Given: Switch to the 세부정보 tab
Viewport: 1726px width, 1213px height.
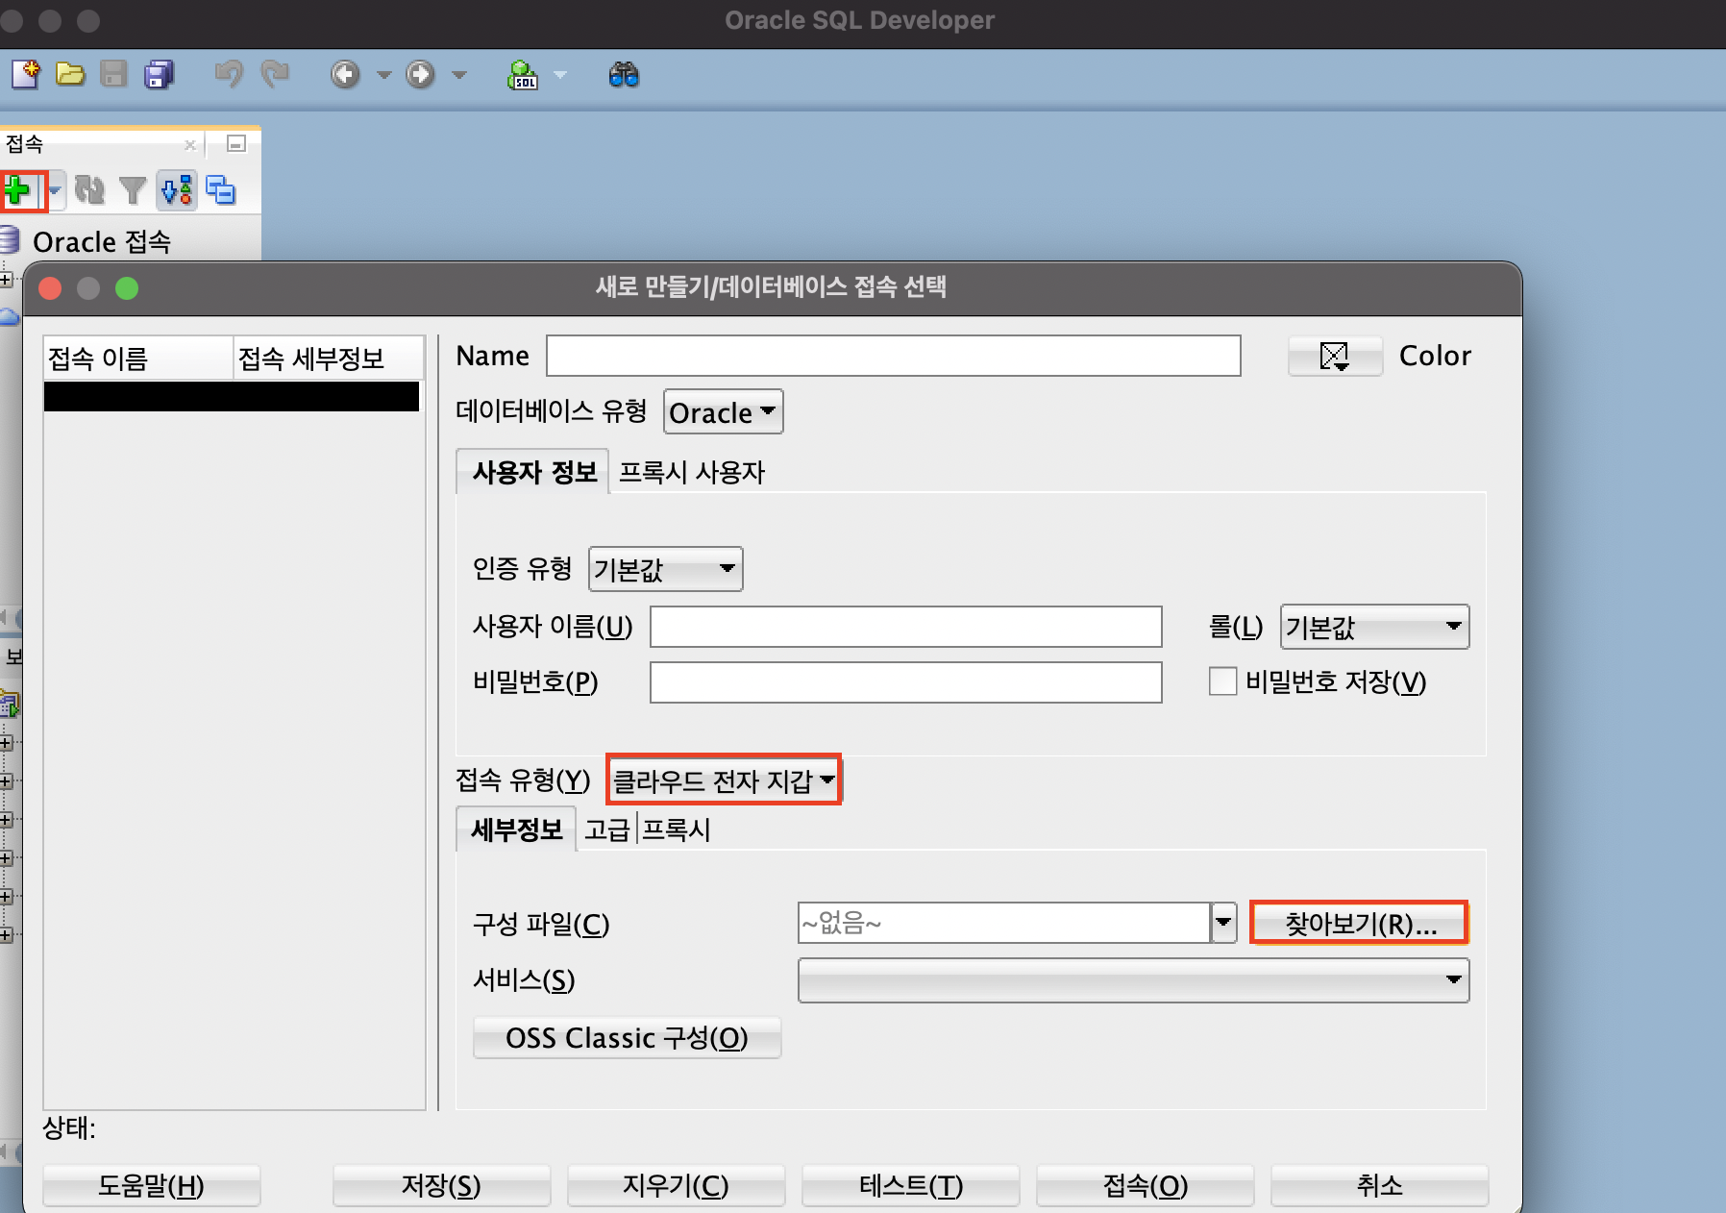Looking at the screenshot, I should click(x=516, y=829).
